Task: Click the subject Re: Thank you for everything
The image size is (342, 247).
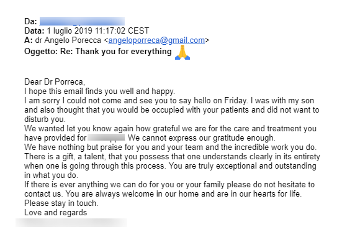Action: (116, 52)
